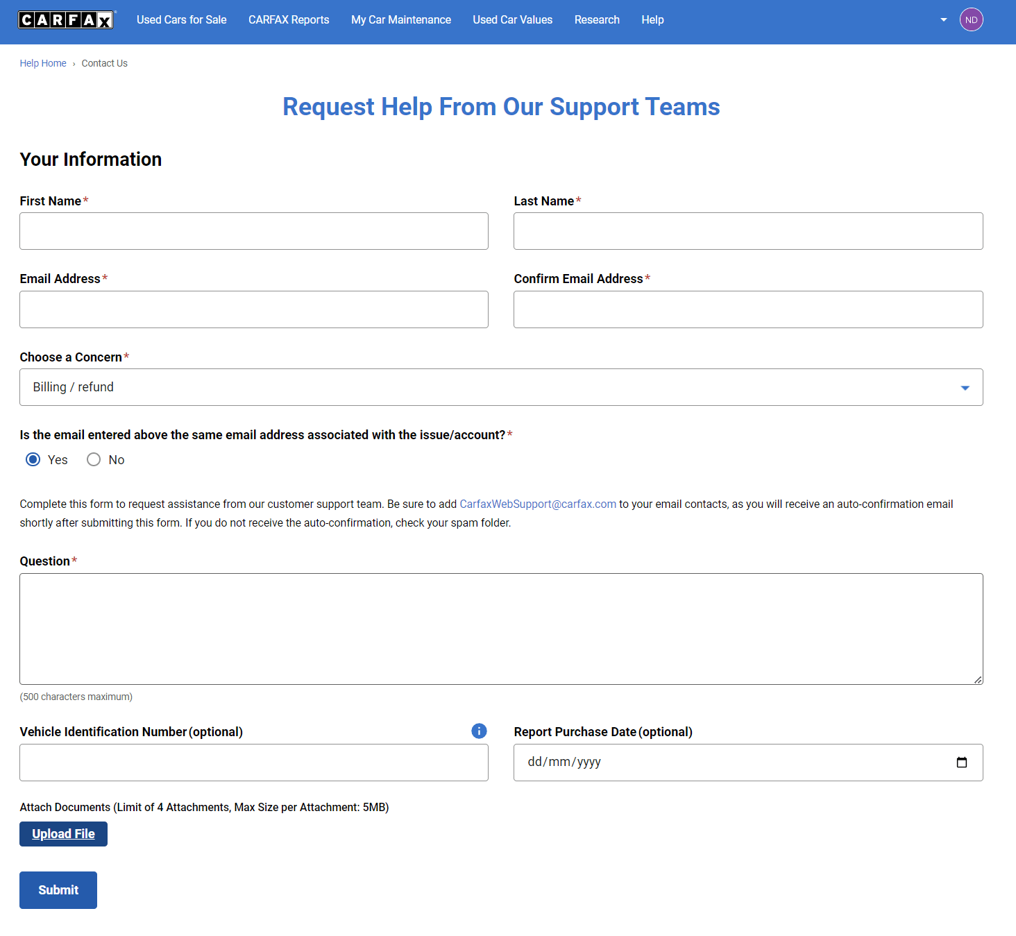Open the CarfaxWebSupport@carfax.com email link

(x=538, y=504)
